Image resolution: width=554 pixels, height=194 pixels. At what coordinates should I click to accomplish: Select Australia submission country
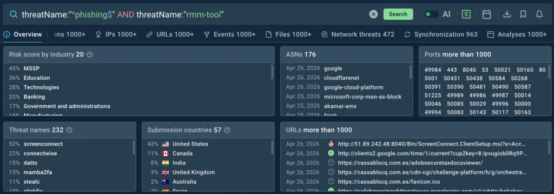click(x=184, y=182)
